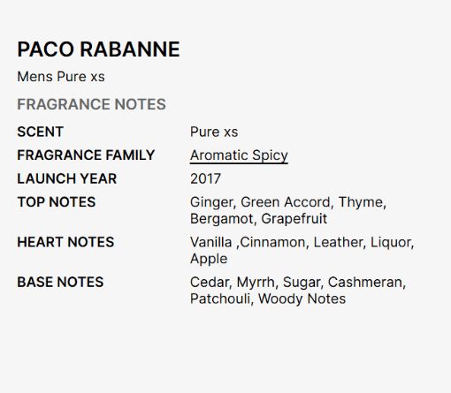This screenshot has width=451, height=393.
Task: Select the Pure xs scent value
Action: 214,132
